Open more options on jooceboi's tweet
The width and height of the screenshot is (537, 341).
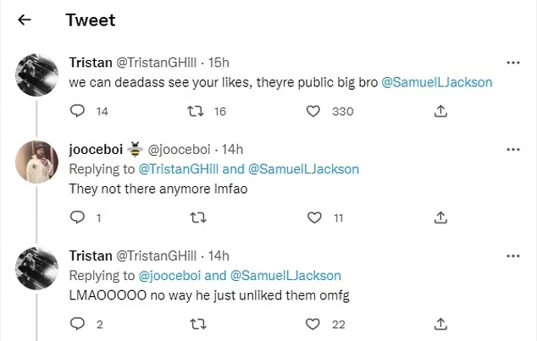[512, 150]
